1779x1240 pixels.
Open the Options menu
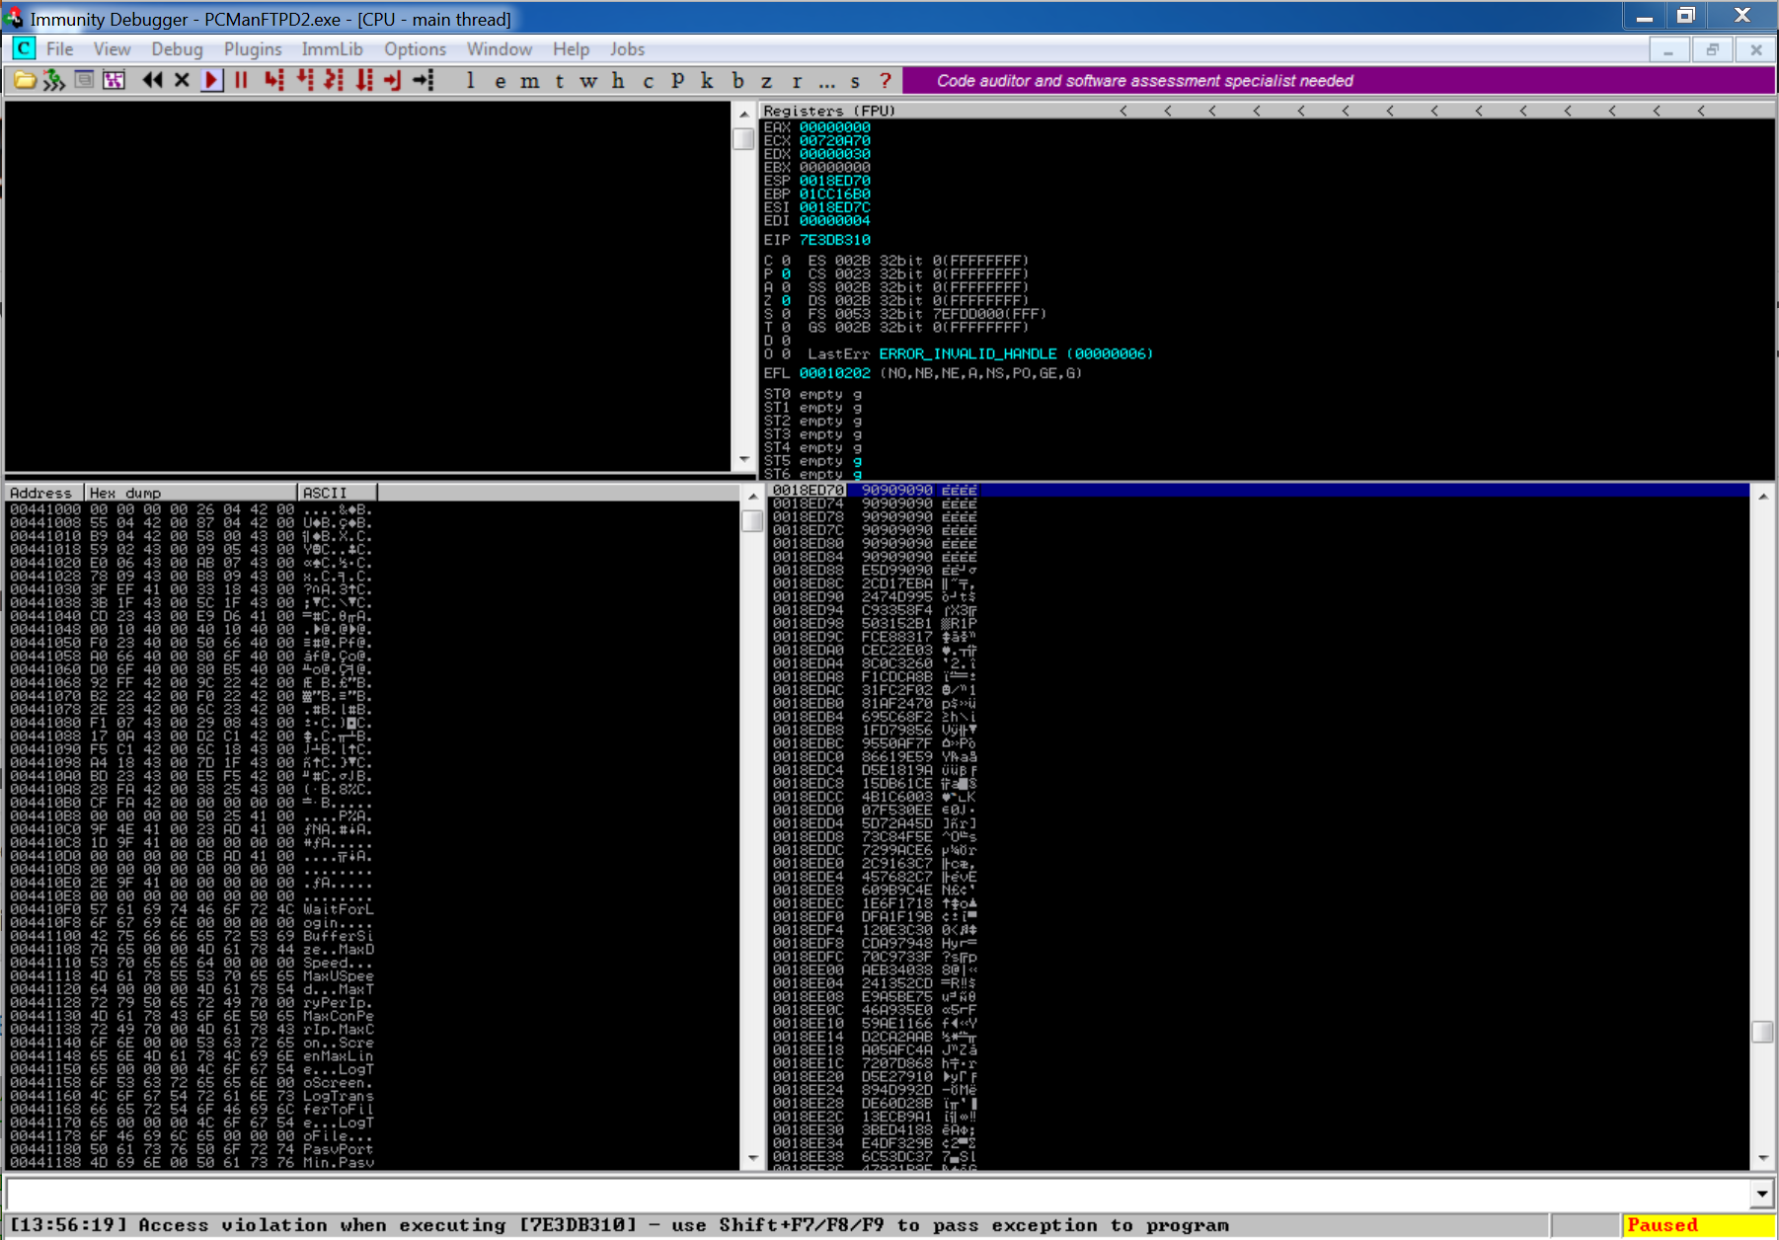[x=415, y=48]
